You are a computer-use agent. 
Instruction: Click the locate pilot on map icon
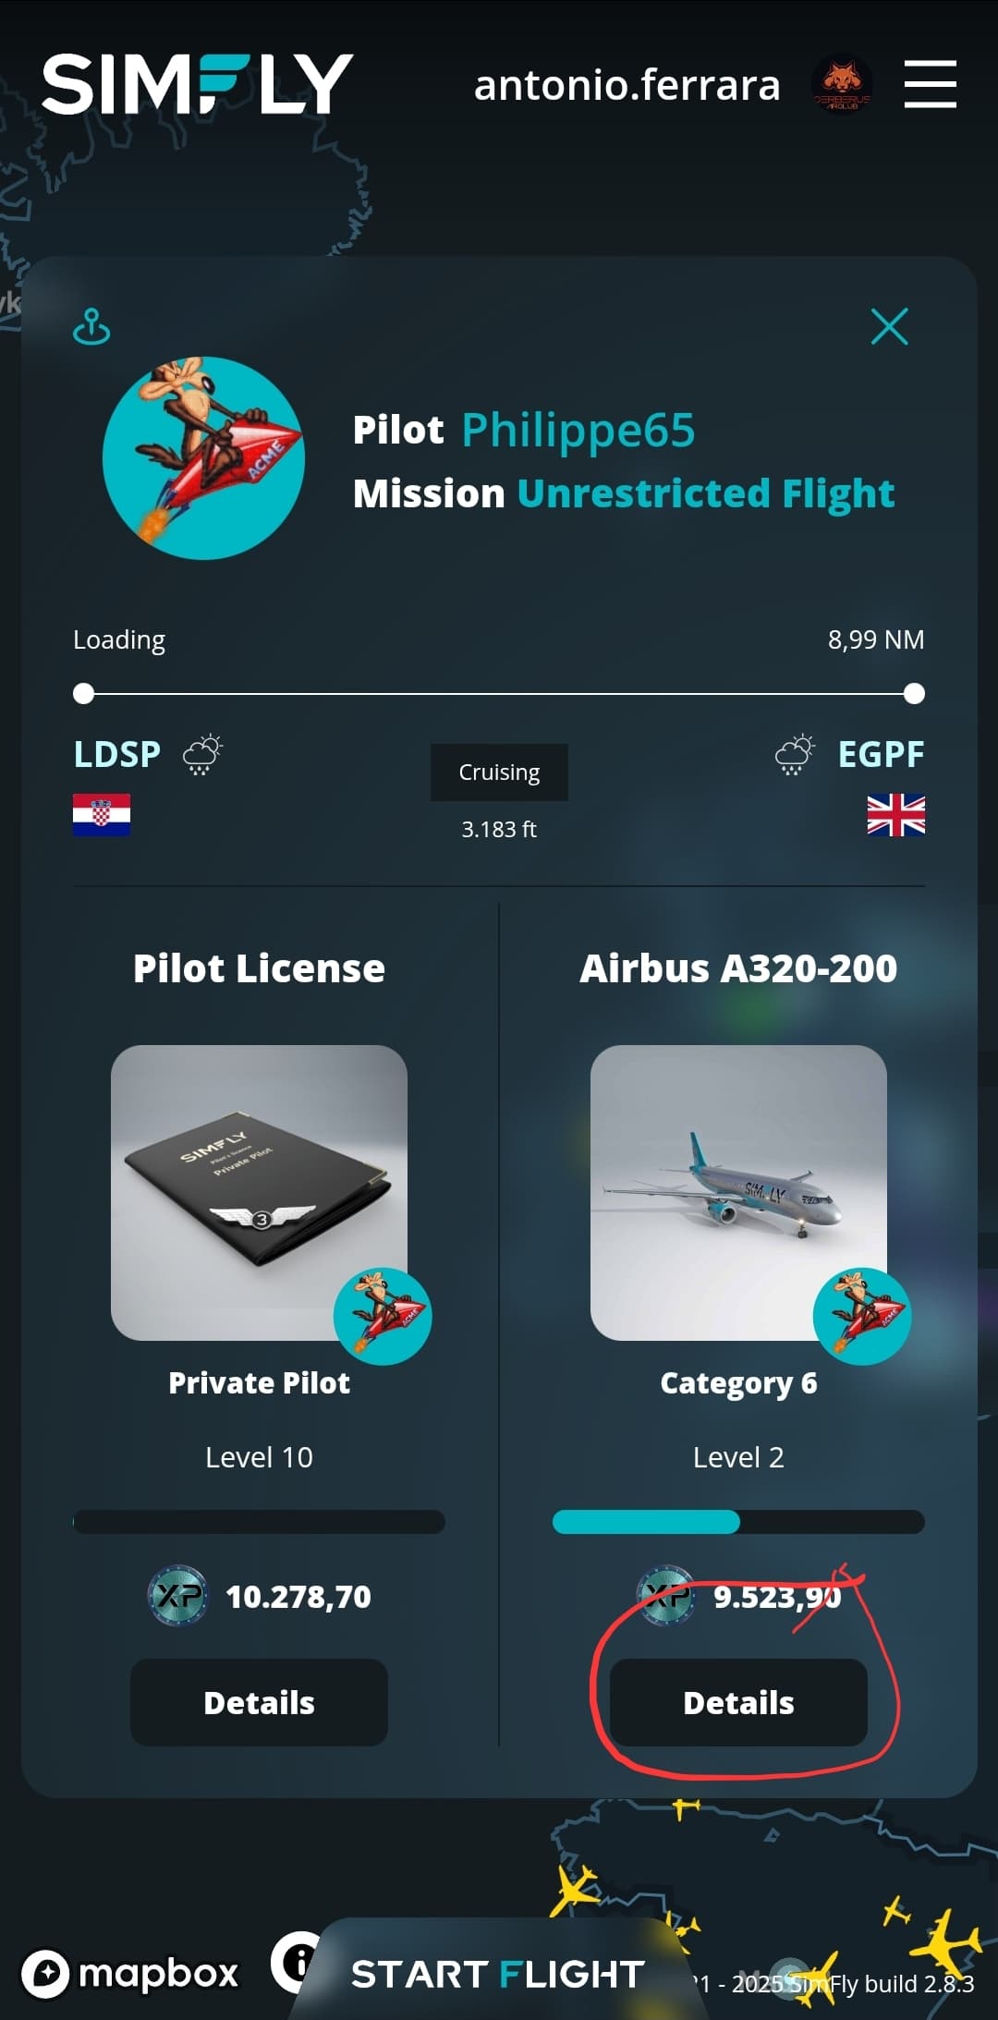coord(91,326)
